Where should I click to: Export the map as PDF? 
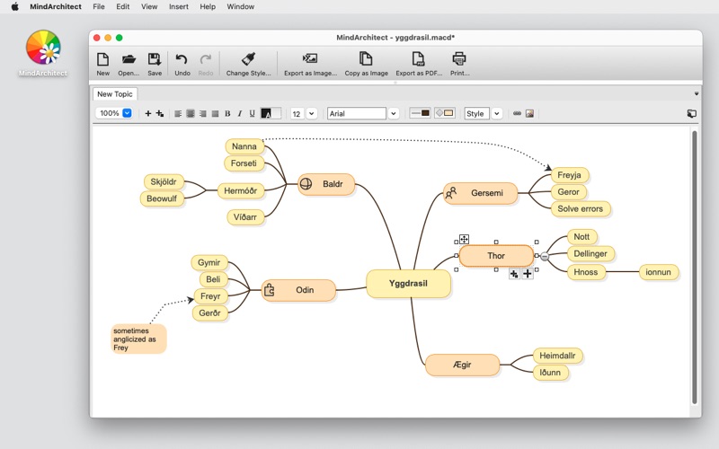(x=419, y=64)
